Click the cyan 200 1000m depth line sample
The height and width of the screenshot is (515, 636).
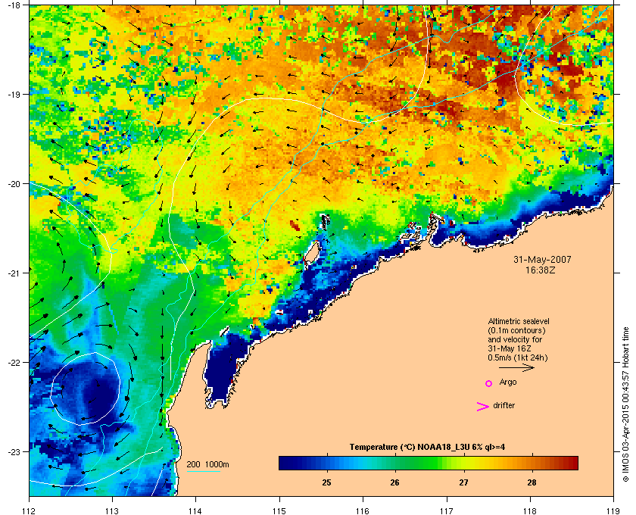[x=203, y=471]
